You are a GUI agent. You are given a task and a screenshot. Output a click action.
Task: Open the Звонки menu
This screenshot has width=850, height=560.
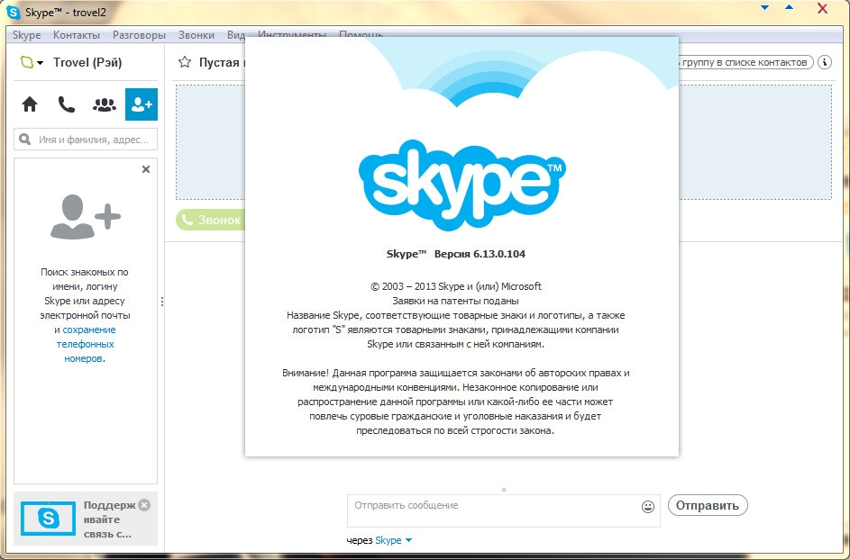[197, 35]
